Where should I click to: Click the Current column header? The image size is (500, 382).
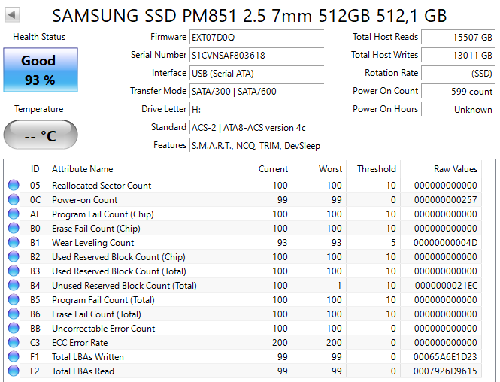click(x=265, y=169)
